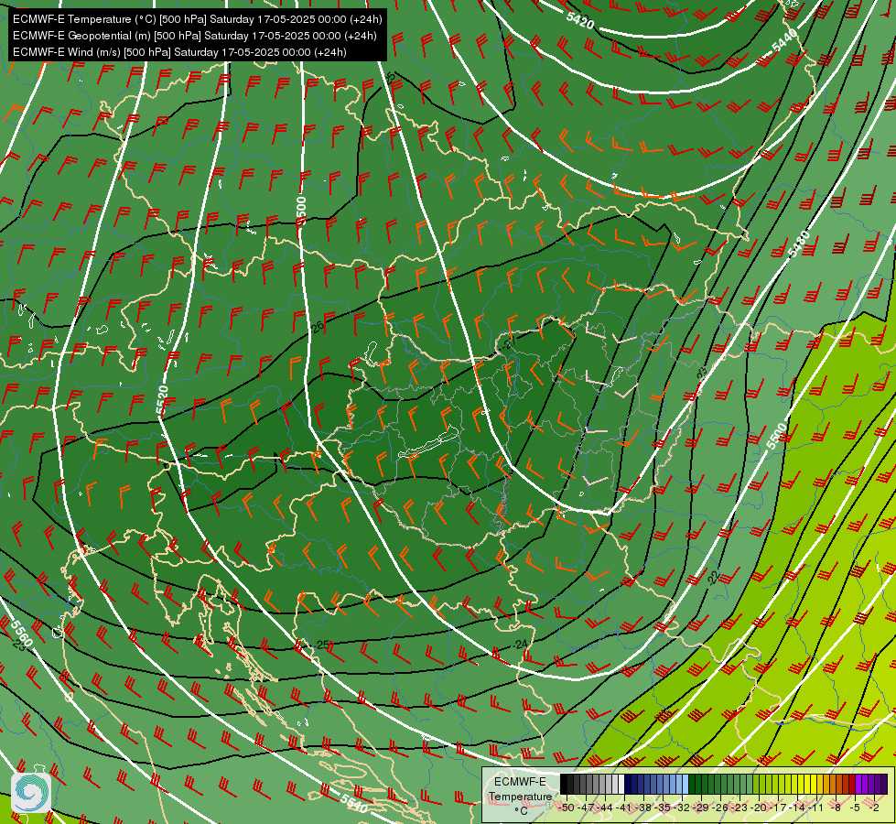Screen dimensions: 896x824
Task: Click the ECMWF-E Temperature °C legend title
Action: click(x=520, y=797)
